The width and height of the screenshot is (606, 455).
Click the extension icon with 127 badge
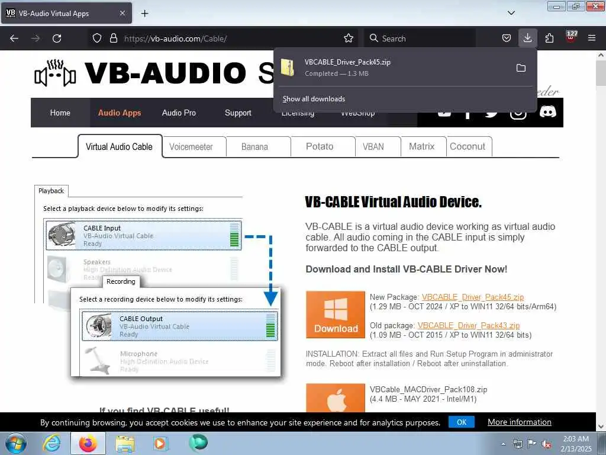571,37
